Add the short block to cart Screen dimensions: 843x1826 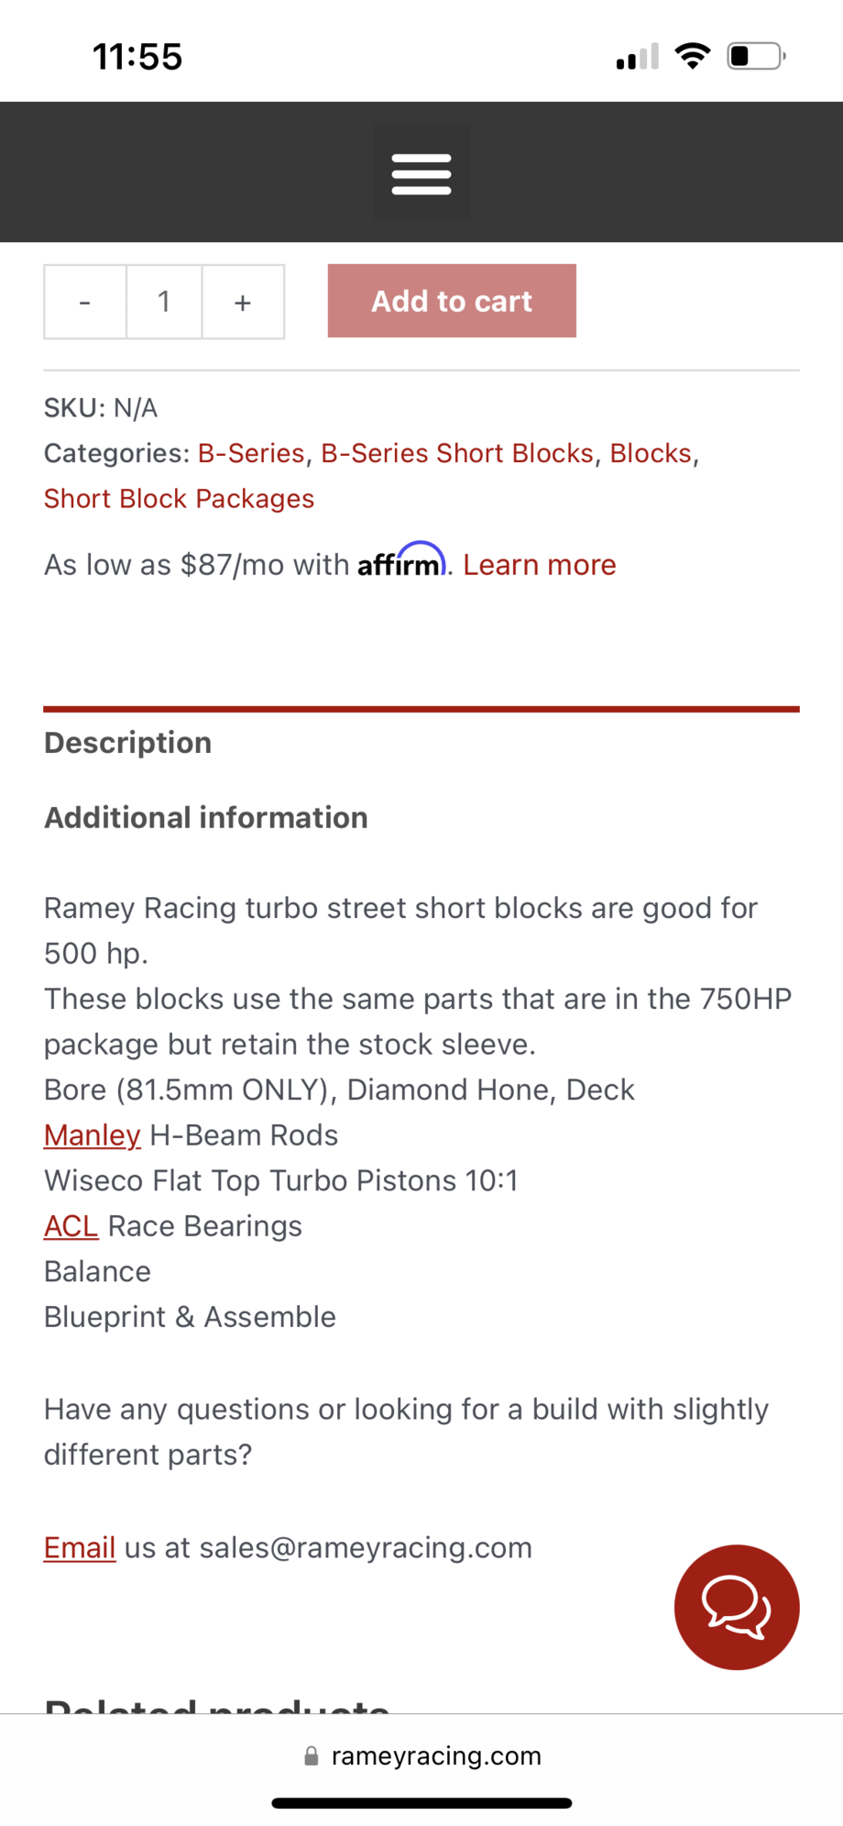452,301
